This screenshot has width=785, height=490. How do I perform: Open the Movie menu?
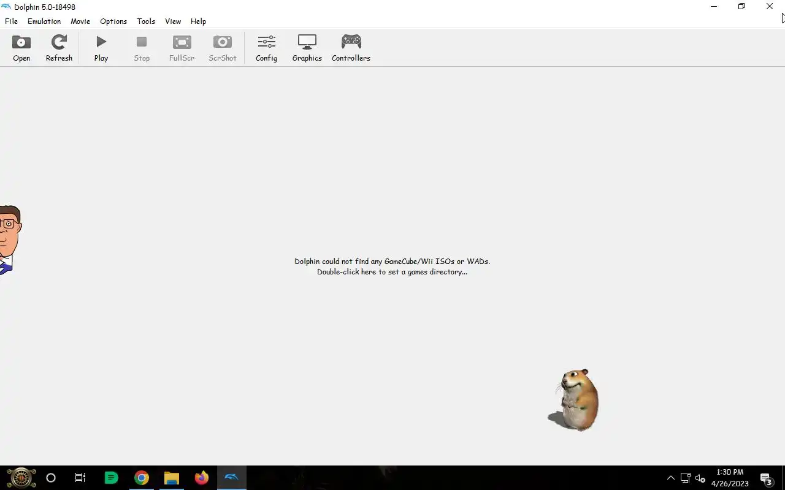pos(80,21)
